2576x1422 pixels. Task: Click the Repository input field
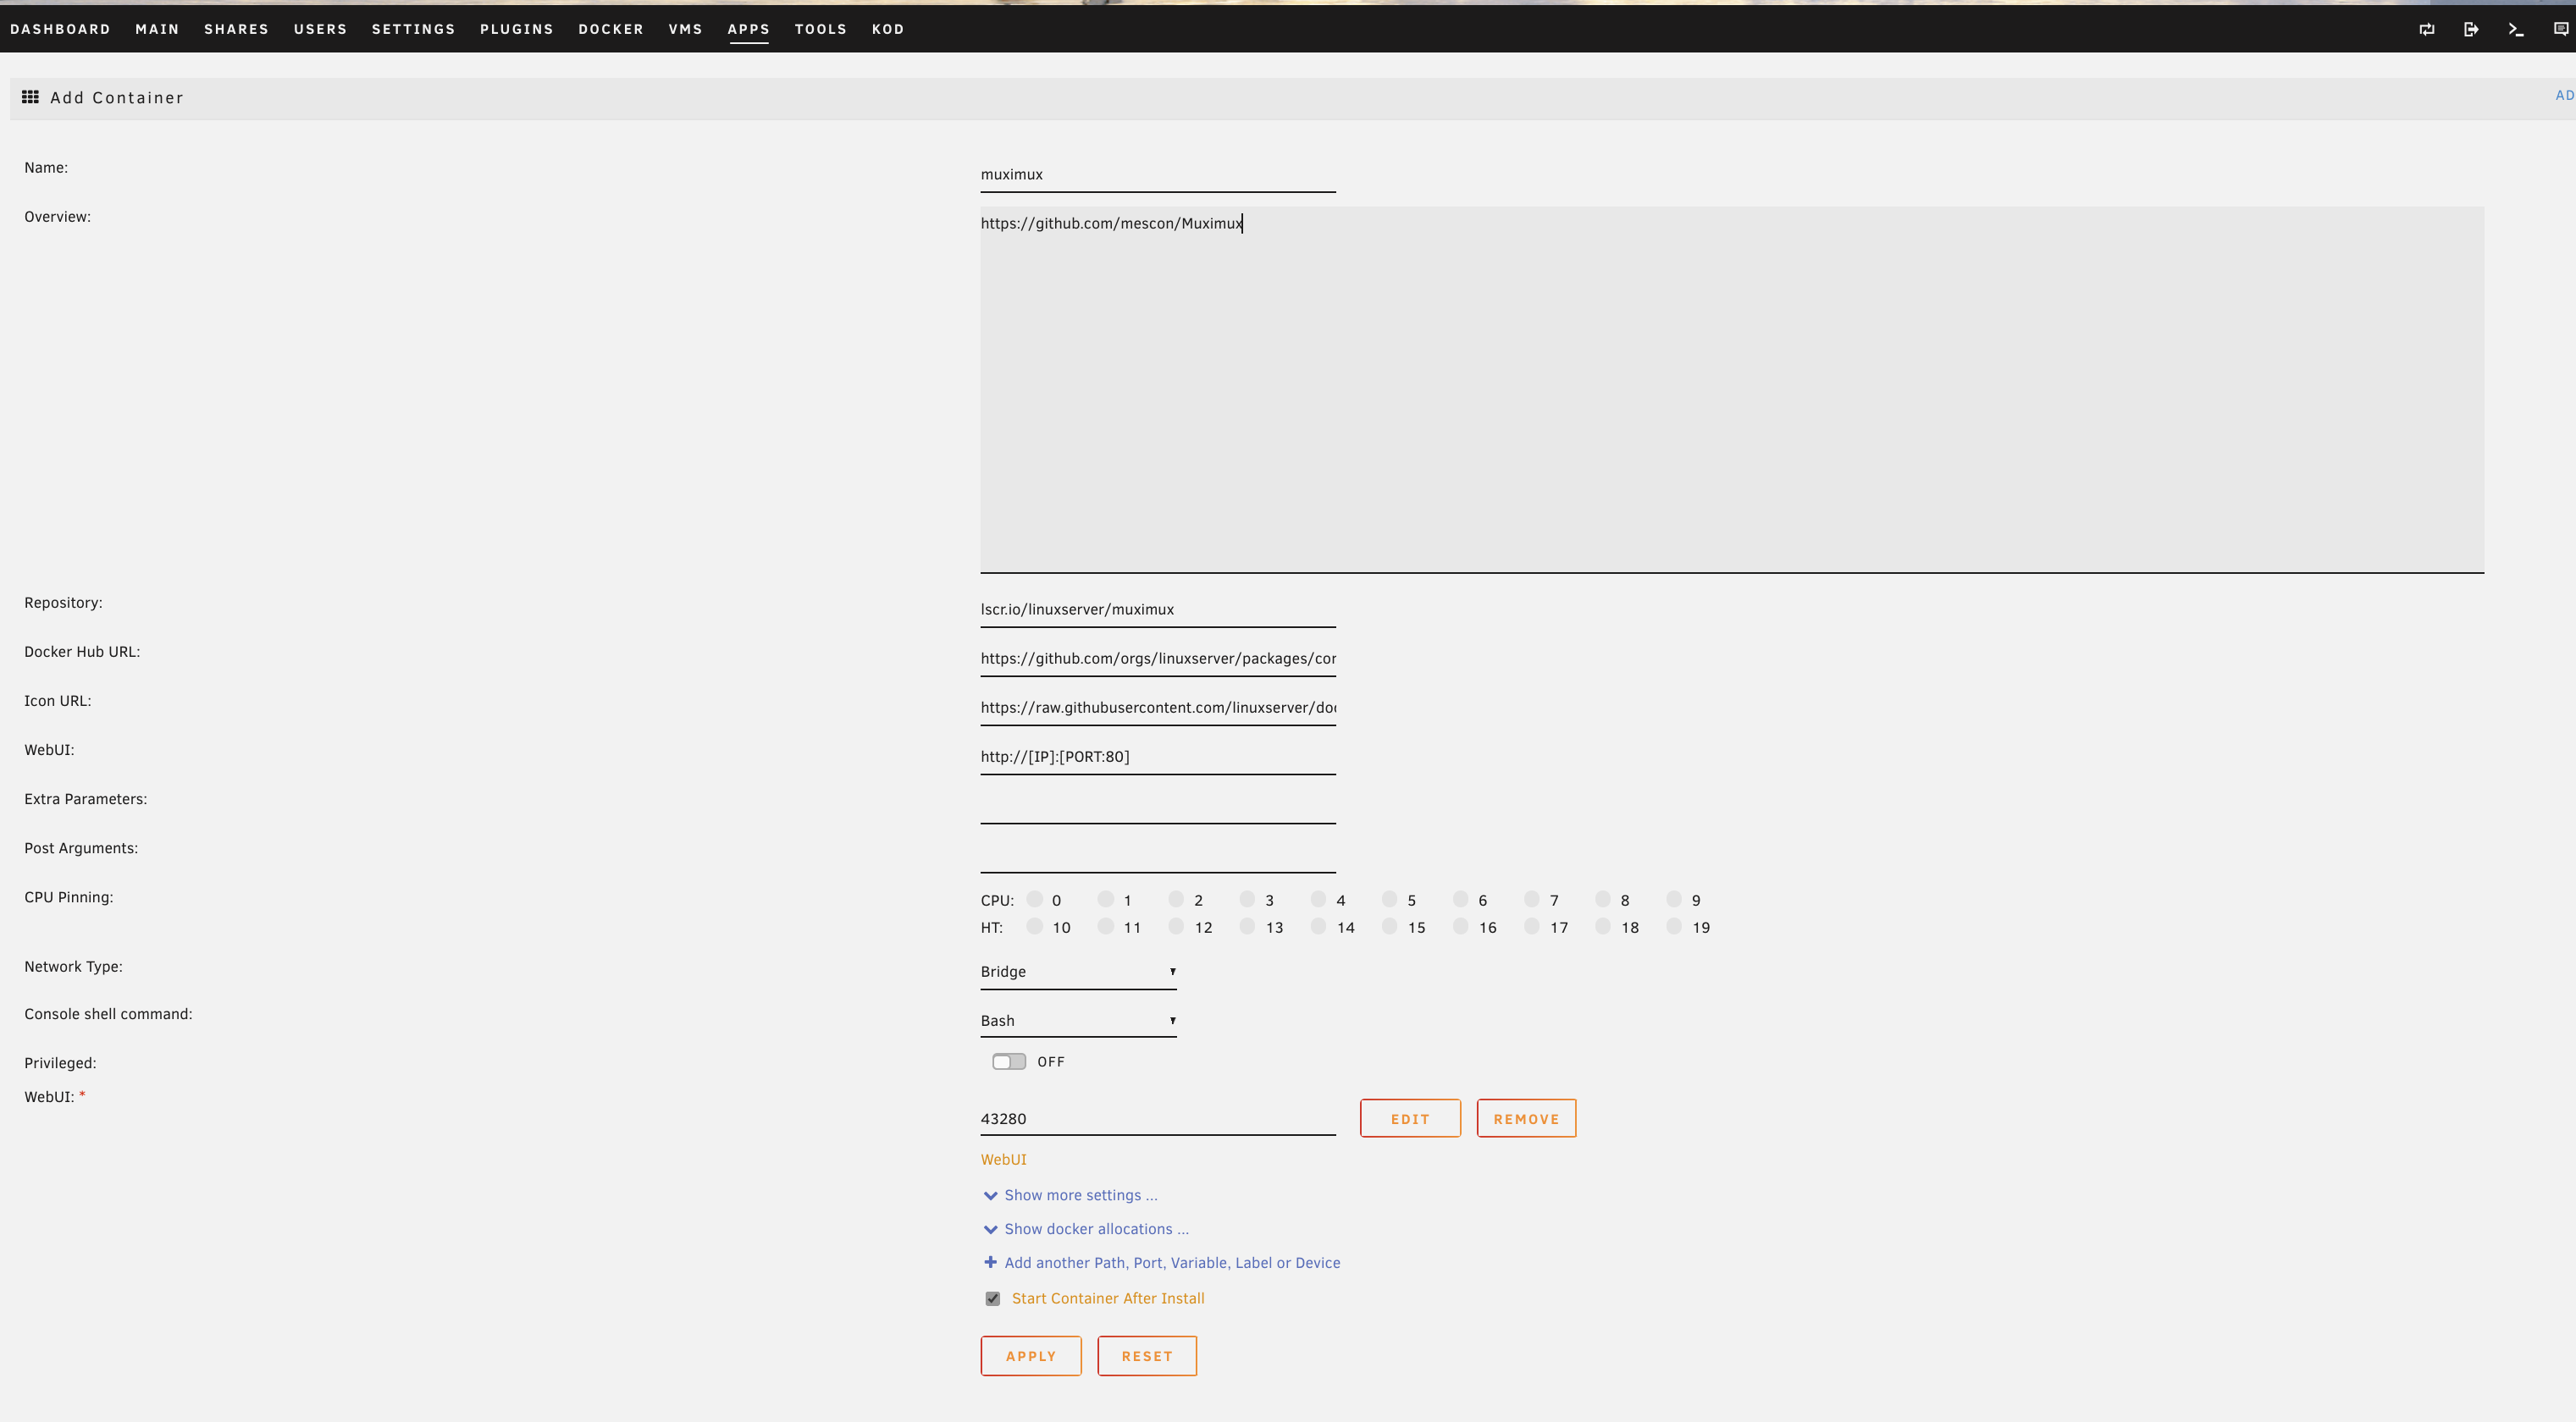pyautogui.click(x=1157, y=609)
